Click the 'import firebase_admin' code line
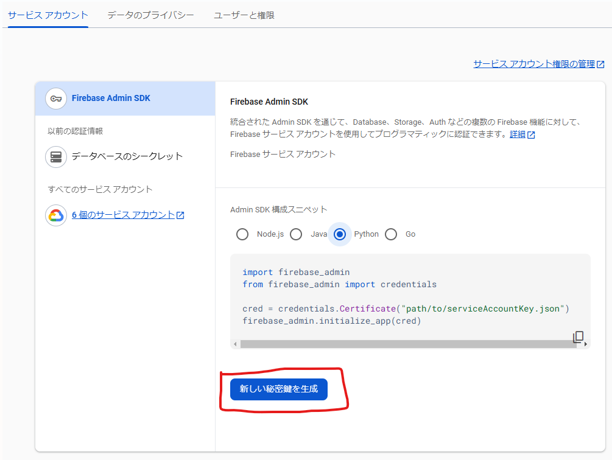This screenshot has width=612, height=460. [296, 272]
